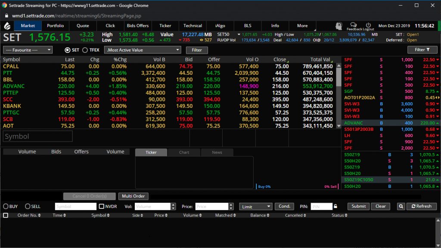Open the AI head profile icon

pyautogui.click(x=339, y=26)
